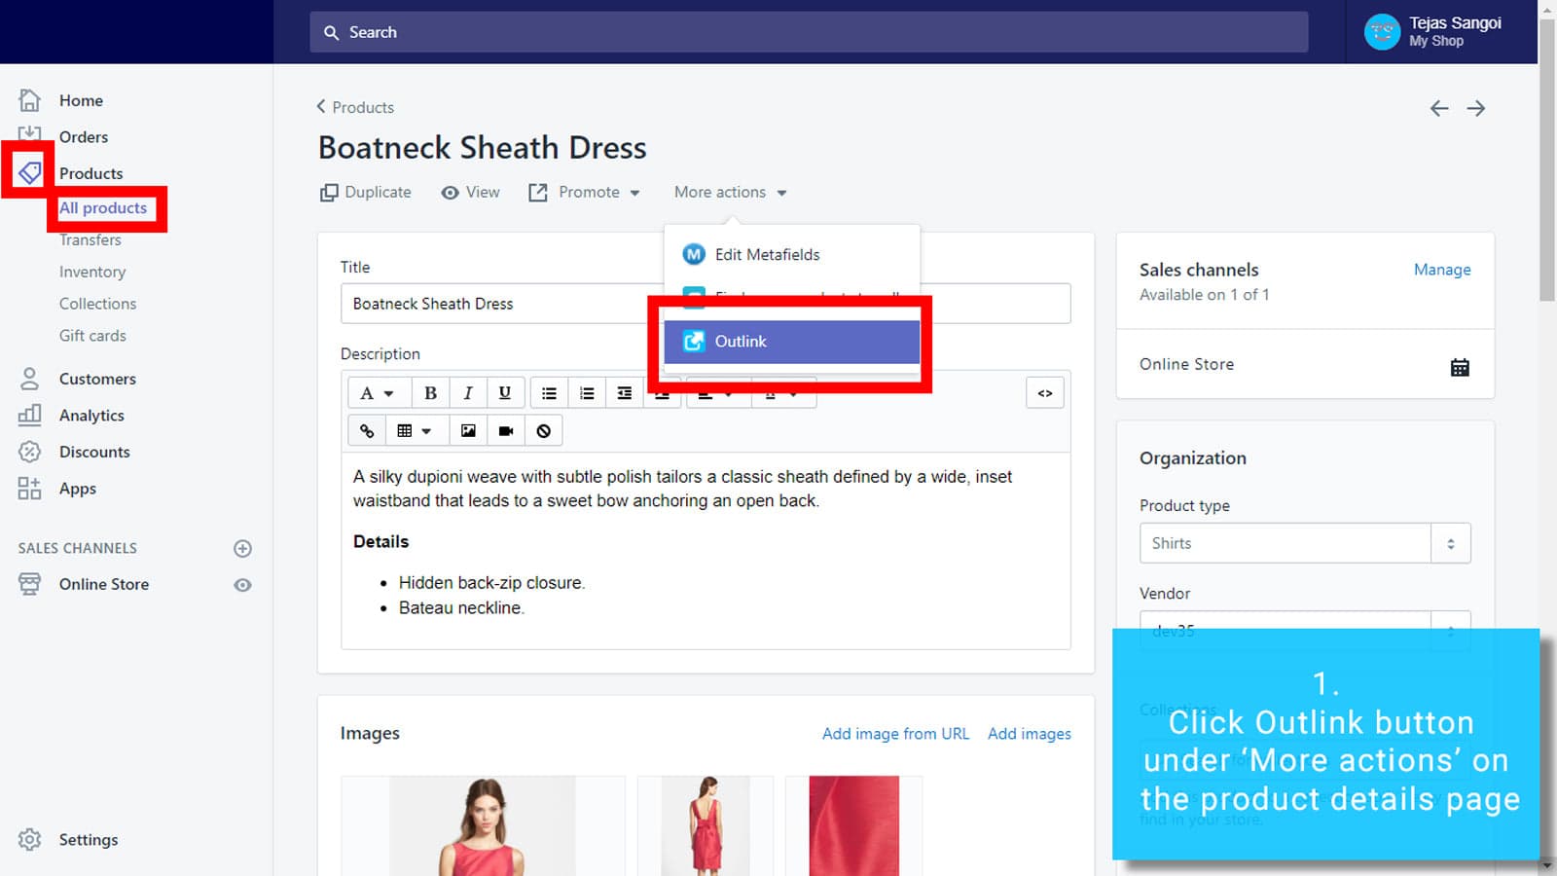Open the Analytics section via its chart icon
This screenshot has width=1557, height=876.
pos(29,415)
